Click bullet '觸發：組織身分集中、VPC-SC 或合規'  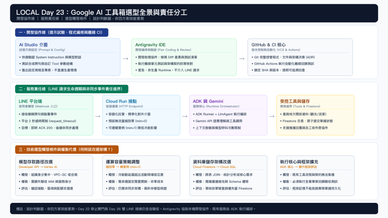point(48,175)
